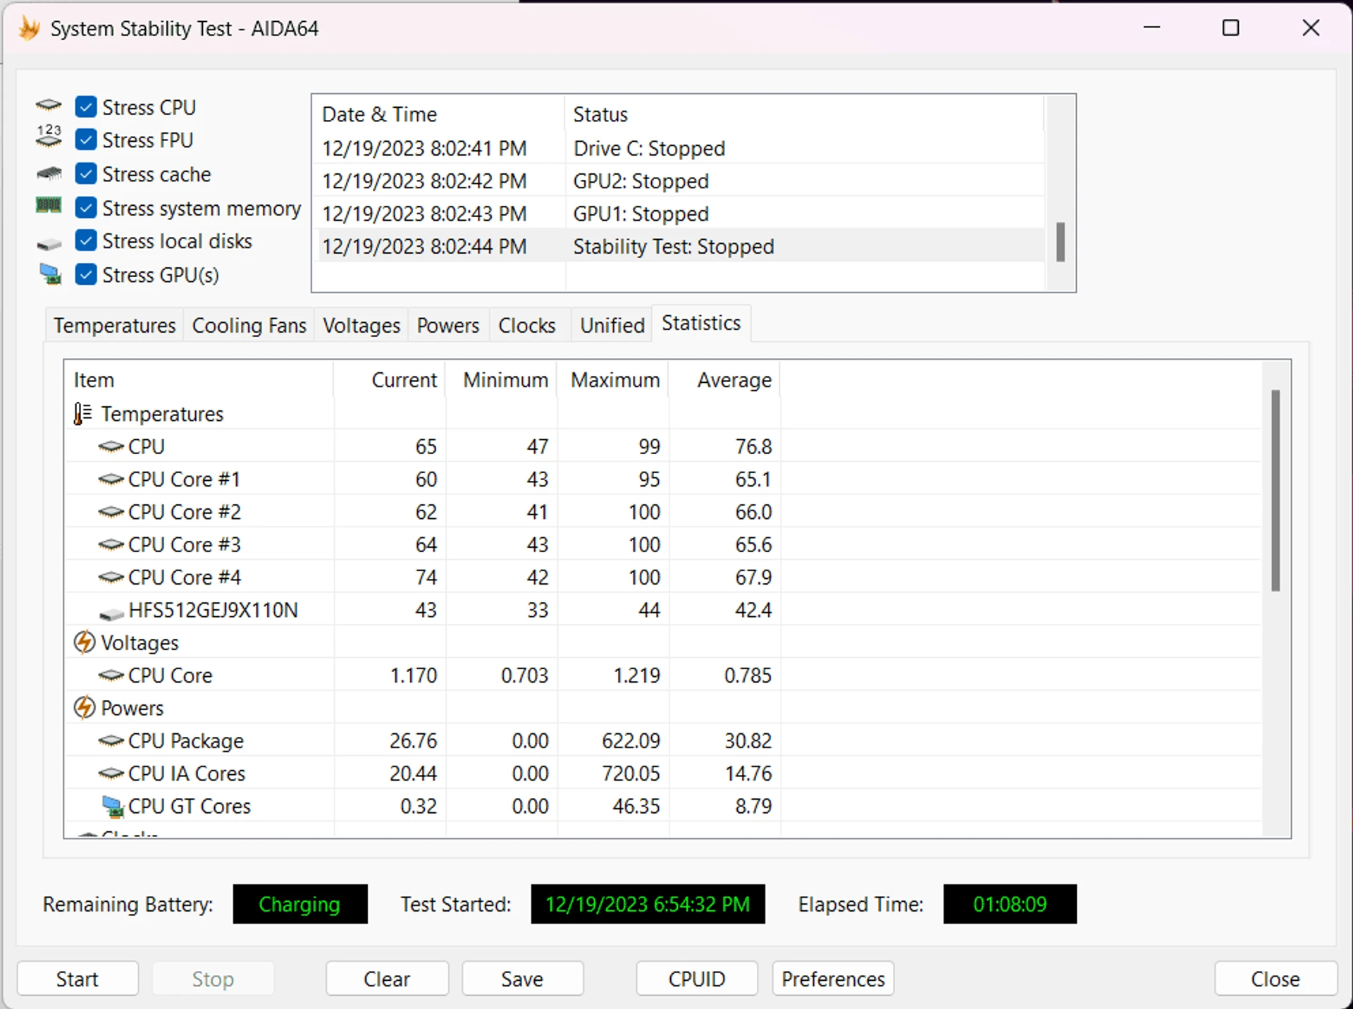Viewport: 1353px width, 1009px height.
Task: Click the drive icon beside Stress local disks
Action: (x=49, y=245)
